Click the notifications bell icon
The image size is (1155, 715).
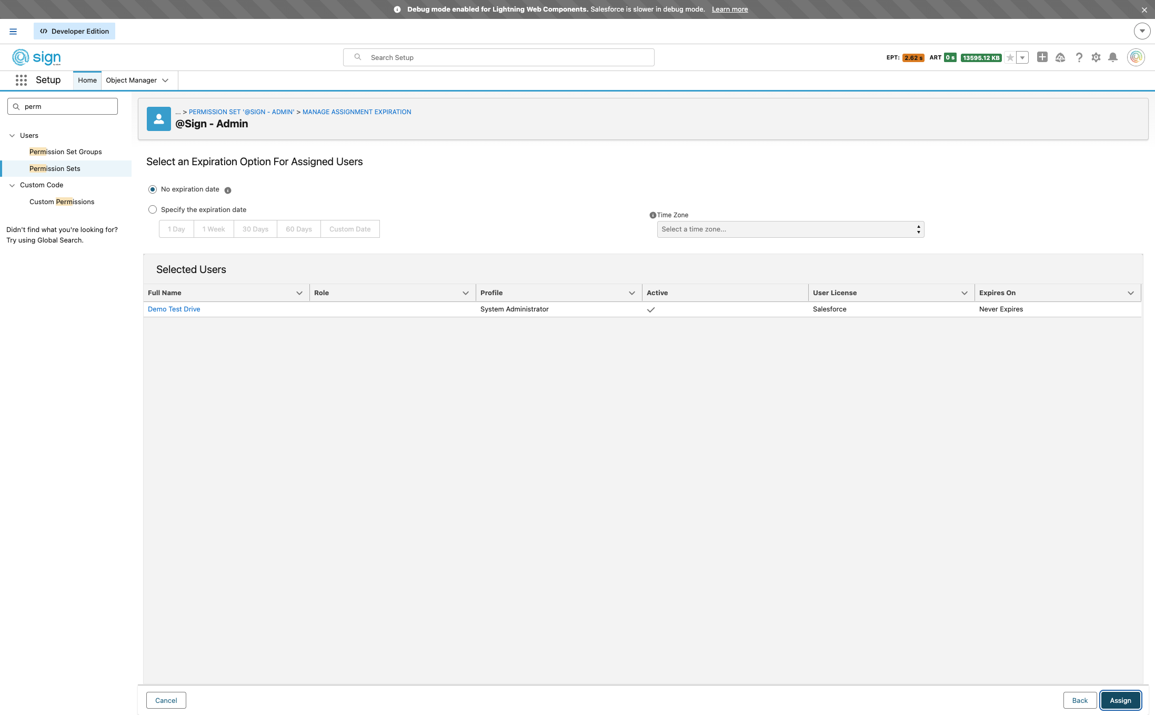tap(1112, 57)
